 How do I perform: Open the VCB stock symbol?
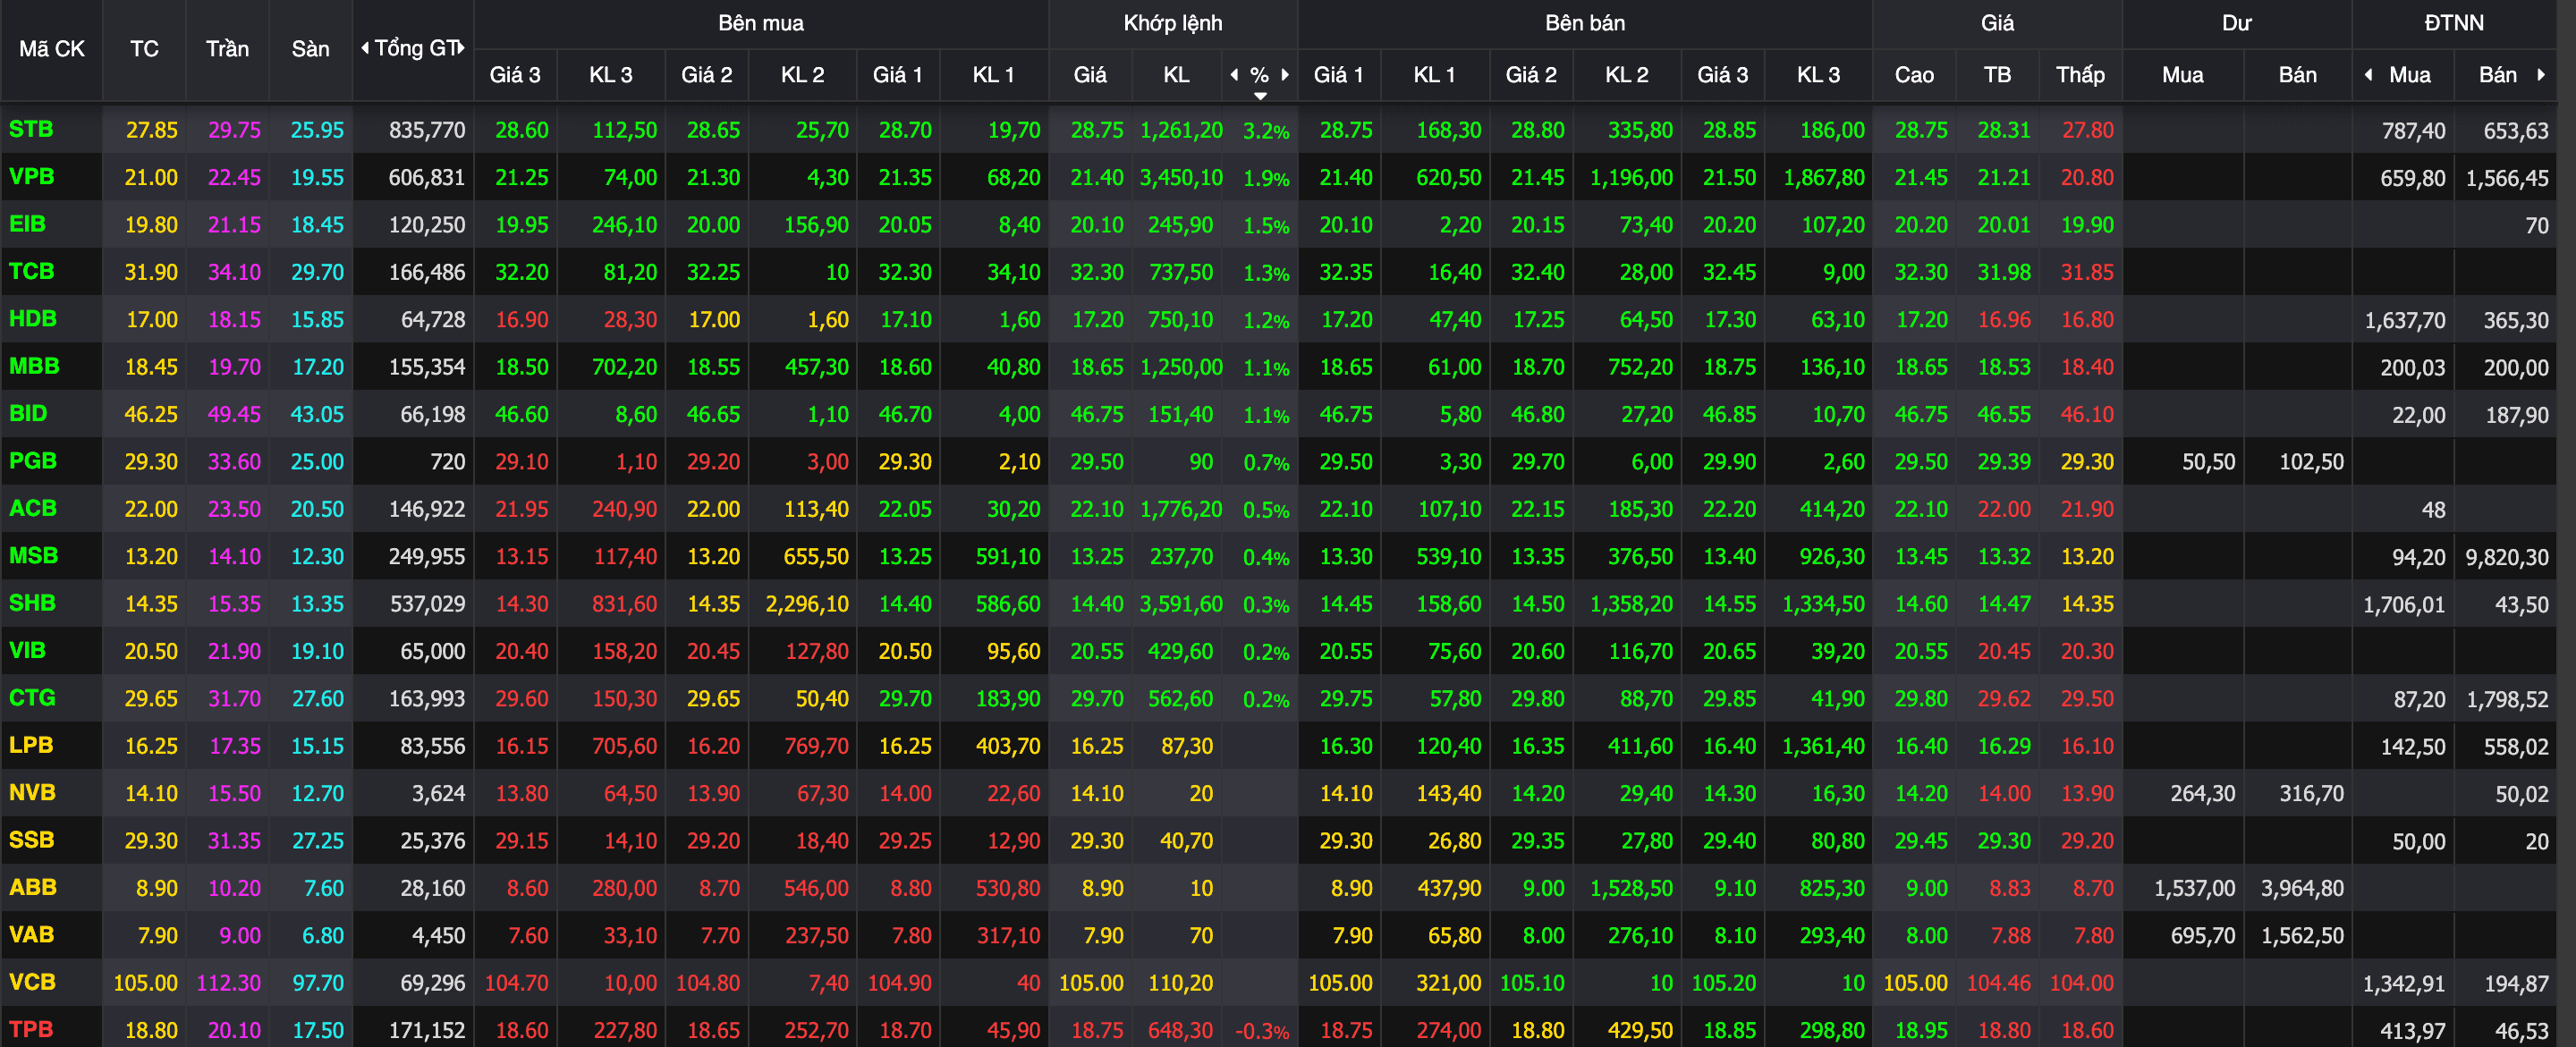32,982
